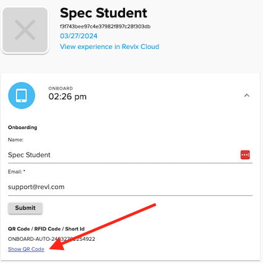The image size is (263, 263).
Task: Click the Show QR Code link
Action: point(26,249)
